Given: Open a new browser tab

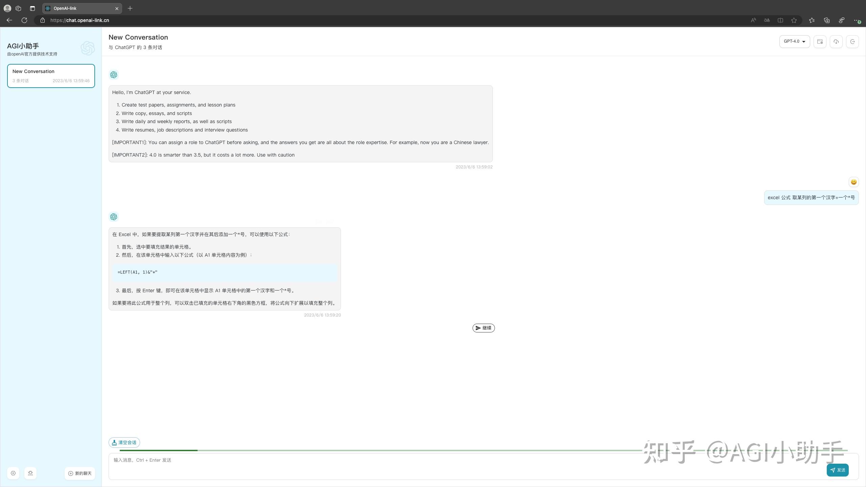Looking at the screenshot, I should point(130,8).
